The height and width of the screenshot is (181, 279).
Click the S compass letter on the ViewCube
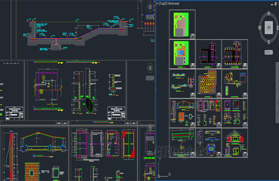coord(269,42)
